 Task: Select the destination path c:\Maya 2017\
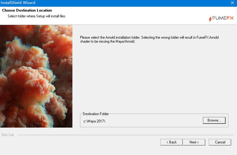coord(94,121)
